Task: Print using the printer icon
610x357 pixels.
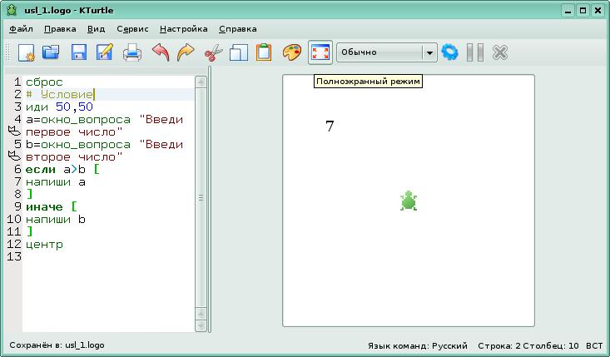Action: pos(132,52)
